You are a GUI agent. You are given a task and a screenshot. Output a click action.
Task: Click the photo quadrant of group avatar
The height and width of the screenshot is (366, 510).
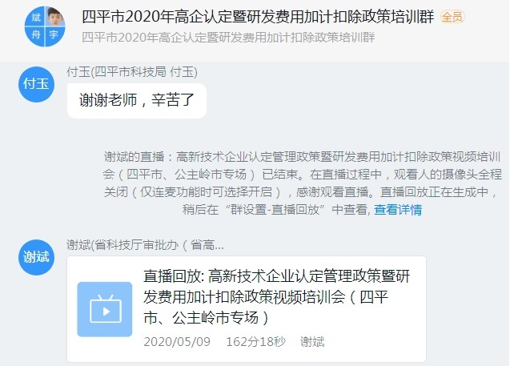point(55,17)
